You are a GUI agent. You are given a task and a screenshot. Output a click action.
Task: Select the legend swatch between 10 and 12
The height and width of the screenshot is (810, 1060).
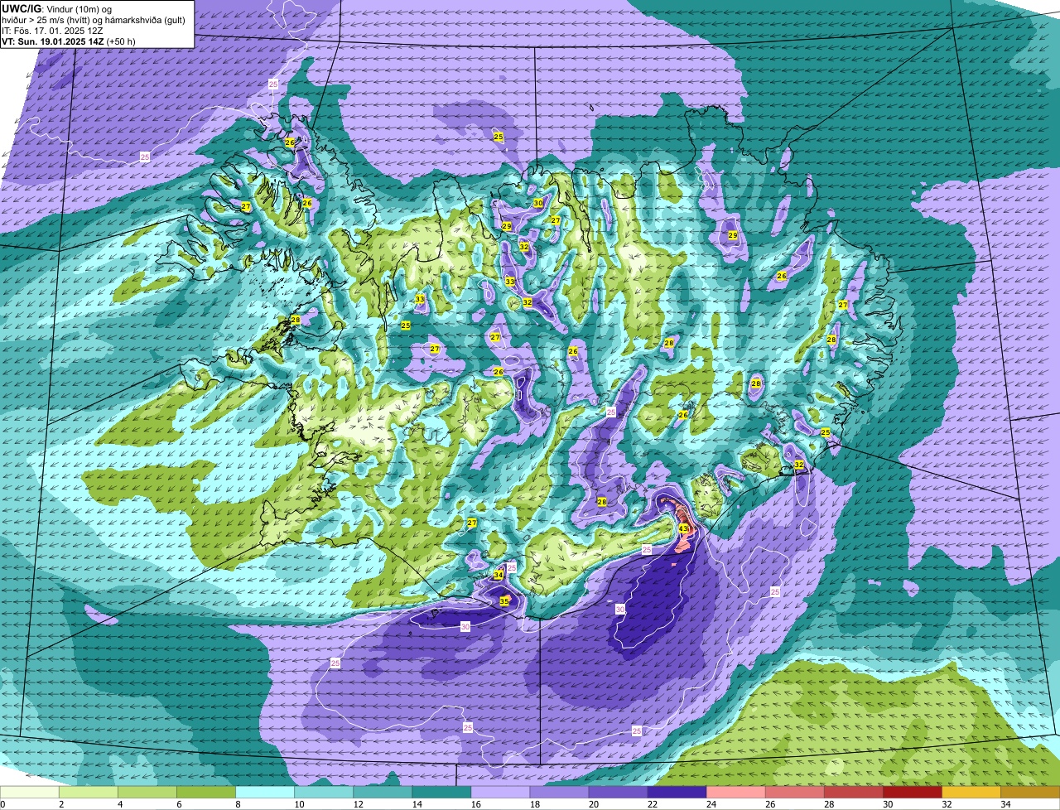tap(324, 792)
